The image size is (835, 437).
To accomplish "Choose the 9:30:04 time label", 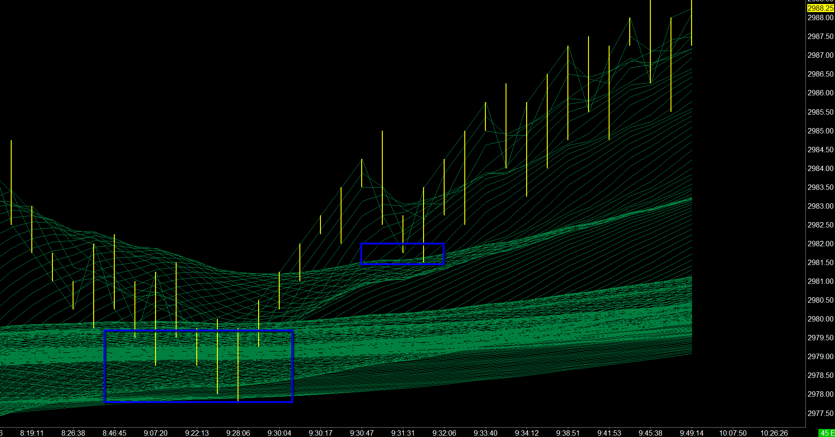I will point(279,433).
